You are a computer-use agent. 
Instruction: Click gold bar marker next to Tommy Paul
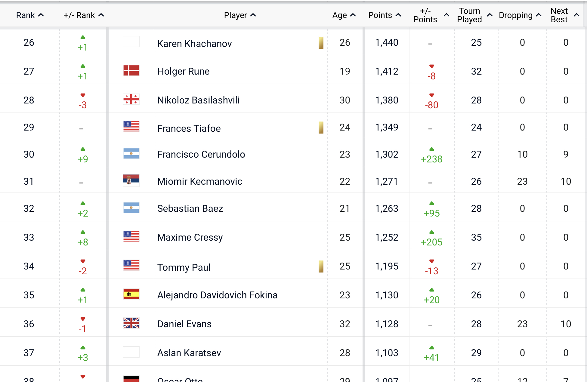[321, 266]
